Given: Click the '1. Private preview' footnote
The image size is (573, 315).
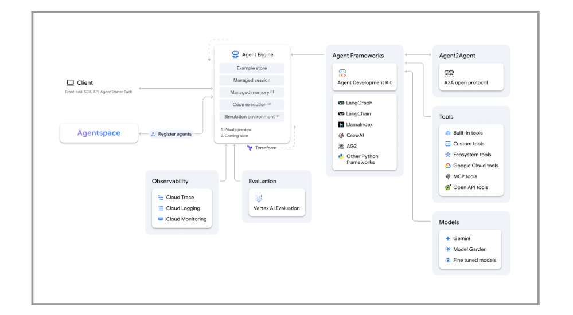Looking at the screenshot, I should pyautogui.click(x=236, y=129).
